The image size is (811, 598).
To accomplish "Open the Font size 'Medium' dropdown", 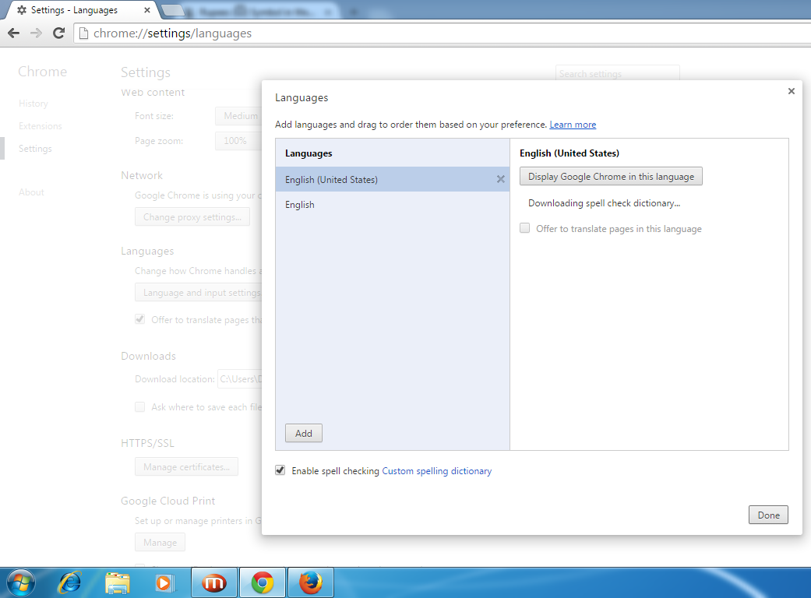I will click(x=238, y=116).
